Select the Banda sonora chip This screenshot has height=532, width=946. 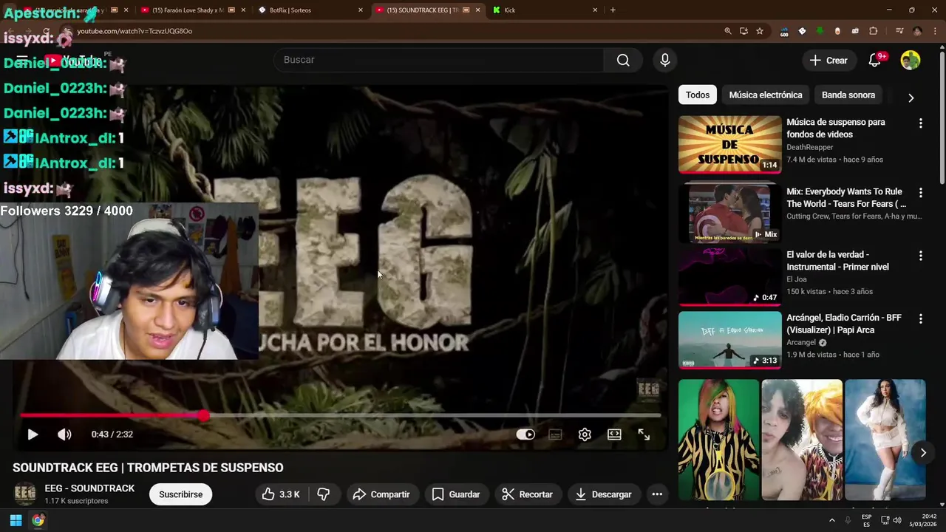pyautogui.click(x=848, y=95)
